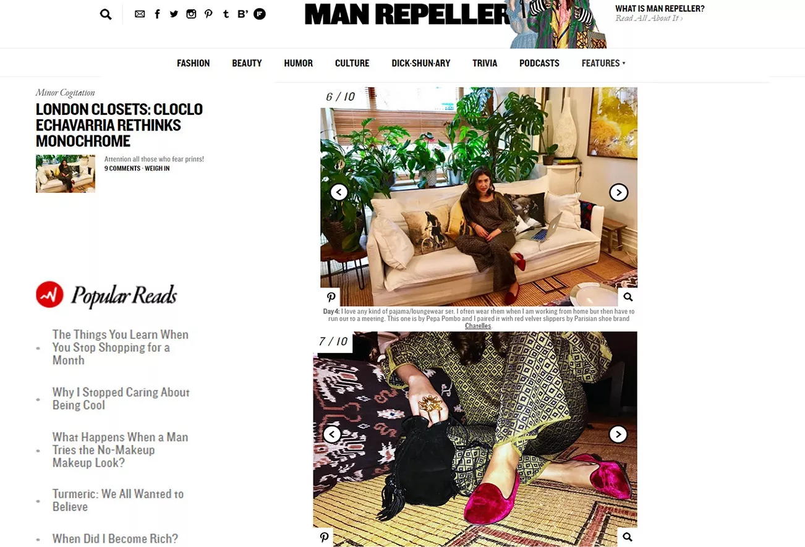Read 'What is Man Repeller?' about link
This screenshot has width=805, height=547.
click(x=660, y=9)
